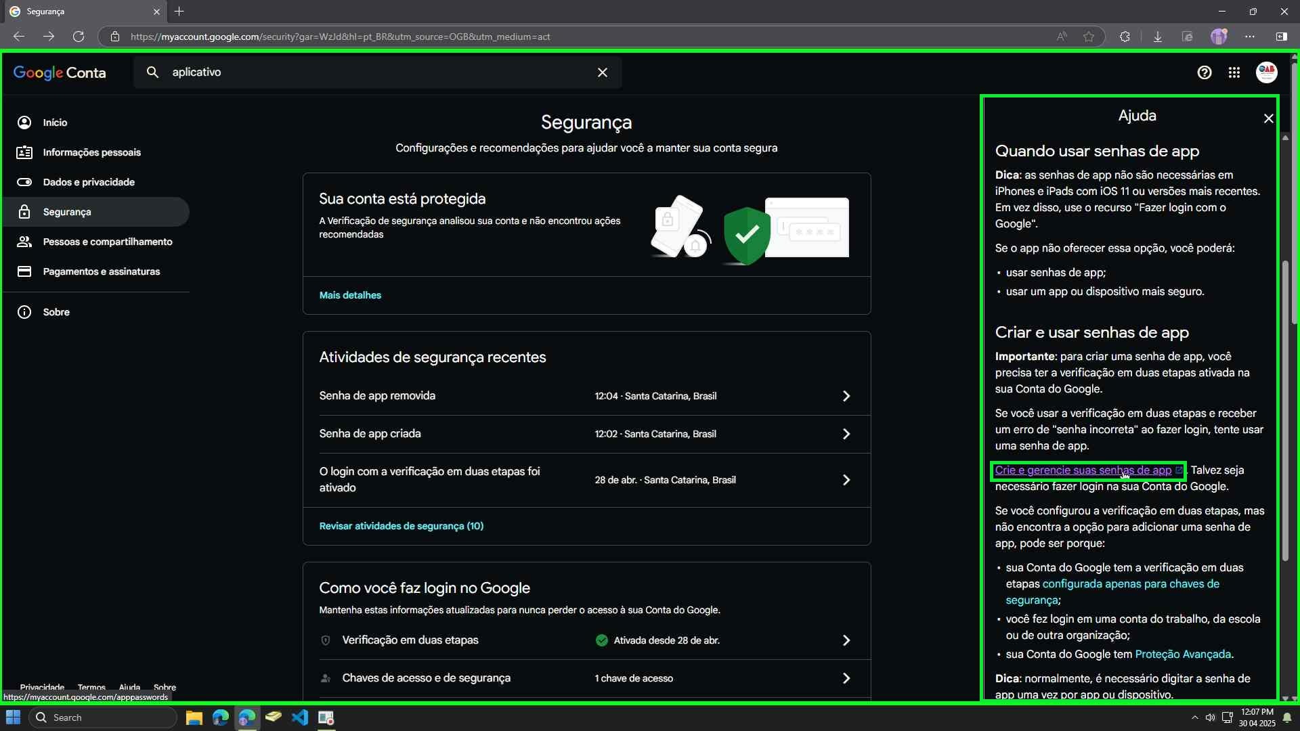
Task: Add page to favorites star icon
Action: (1088, 37)
